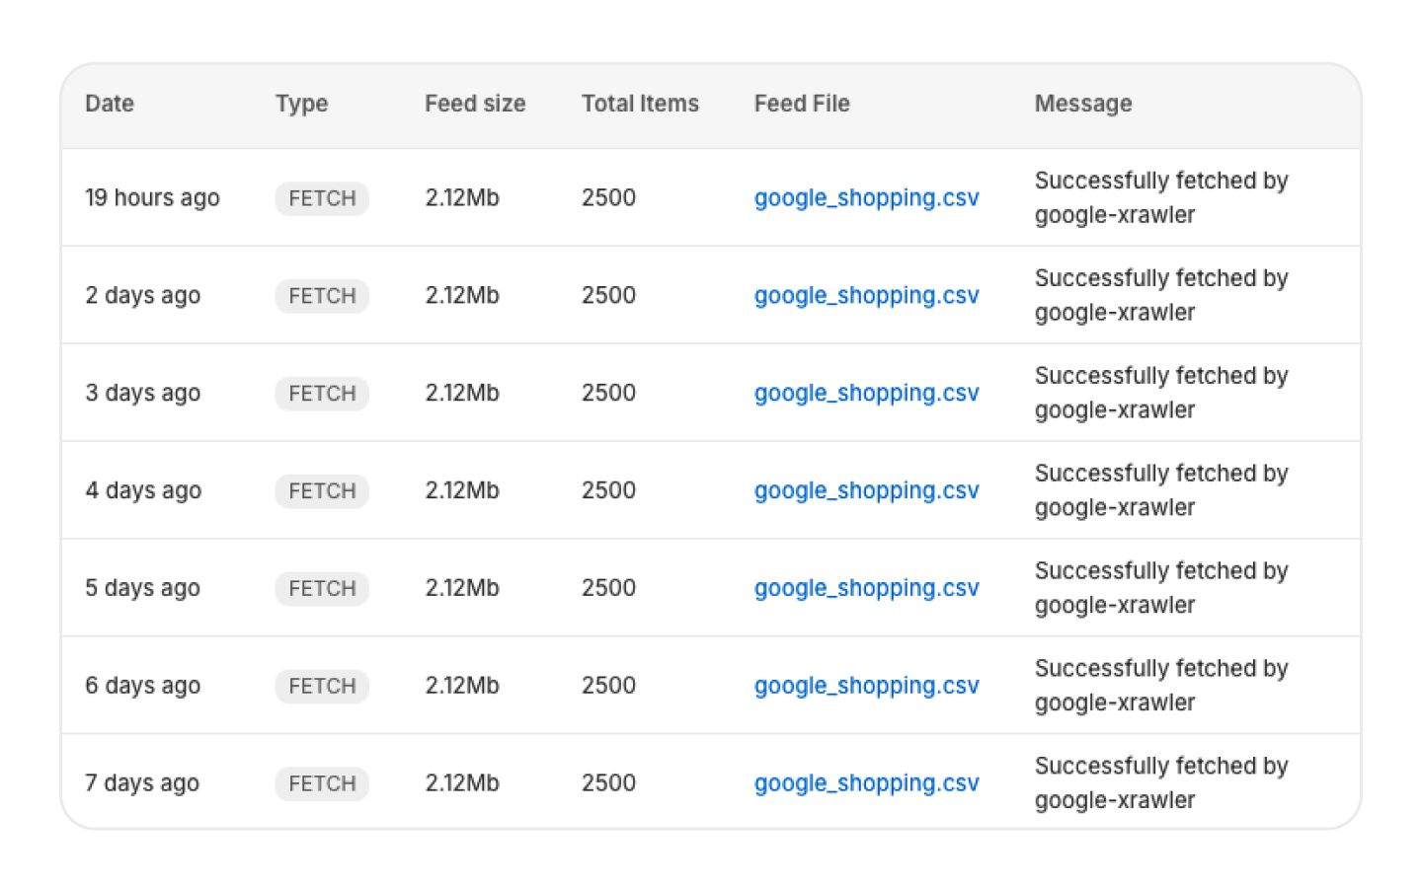Click FETCH badge in 7 days ago row

click(x=322, y=784)
